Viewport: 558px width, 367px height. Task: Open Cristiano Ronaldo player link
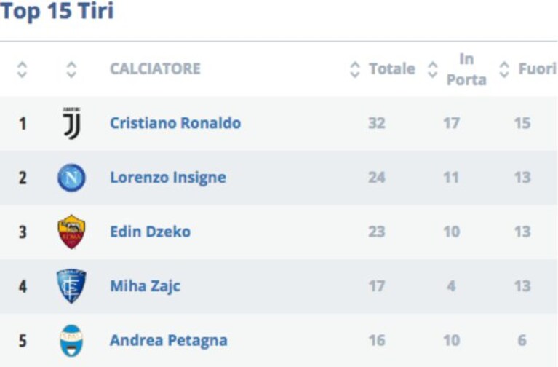tap(175, 123)
